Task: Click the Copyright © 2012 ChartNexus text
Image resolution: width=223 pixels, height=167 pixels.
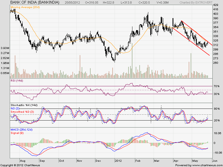Action: coord(21,165)
